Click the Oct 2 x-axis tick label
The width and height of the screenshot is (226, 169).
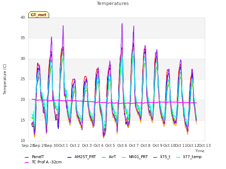75,145
